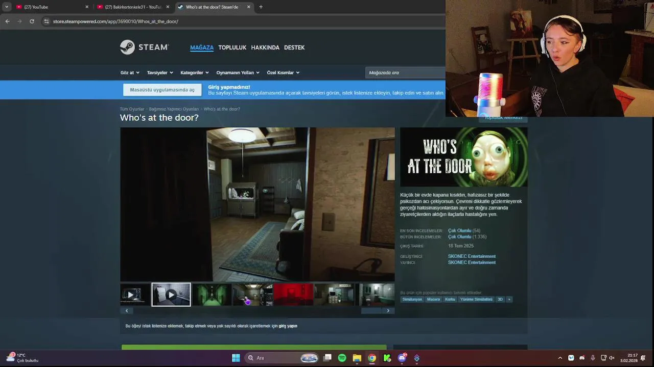The width and height of the screenshot is (654, 367).
Task: Open a new browser tab with the plus
Action: [261, 7]
